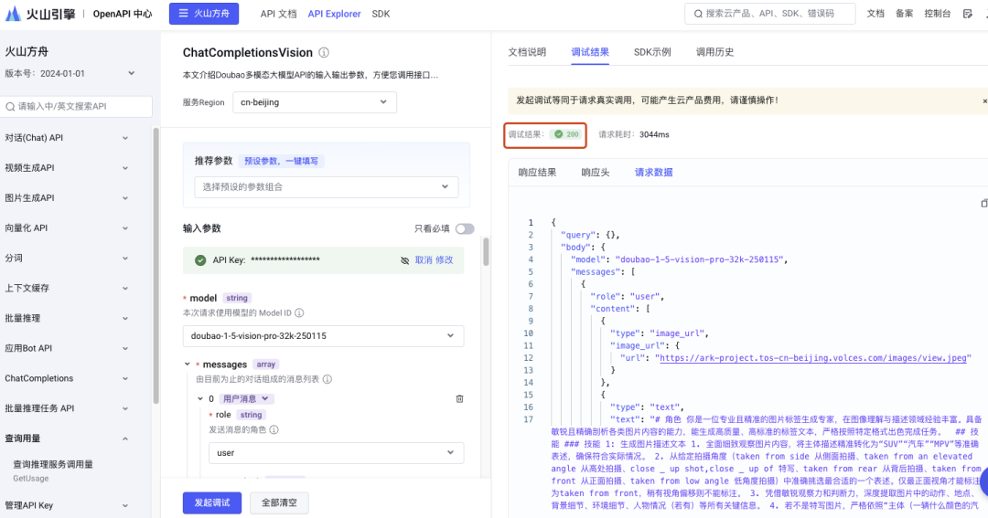Open the 选择预设的参数组合 dropdown
Image resolution: width=988 pixels, height=518 pixels.
[327, 187]
